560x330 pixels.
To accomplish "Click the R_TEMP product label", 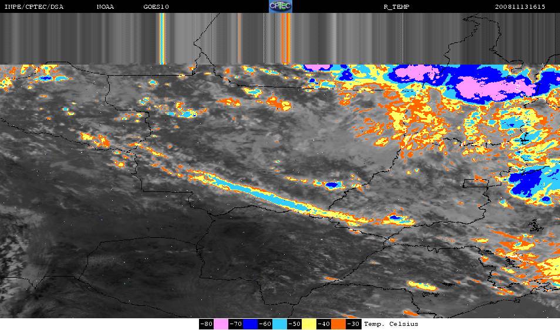I will click(x=396, y=6).
